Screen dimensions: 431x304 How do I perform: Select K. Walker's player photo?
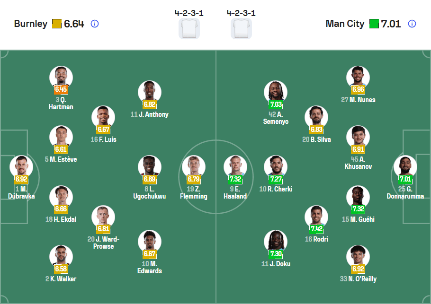[x=61, y=256]
